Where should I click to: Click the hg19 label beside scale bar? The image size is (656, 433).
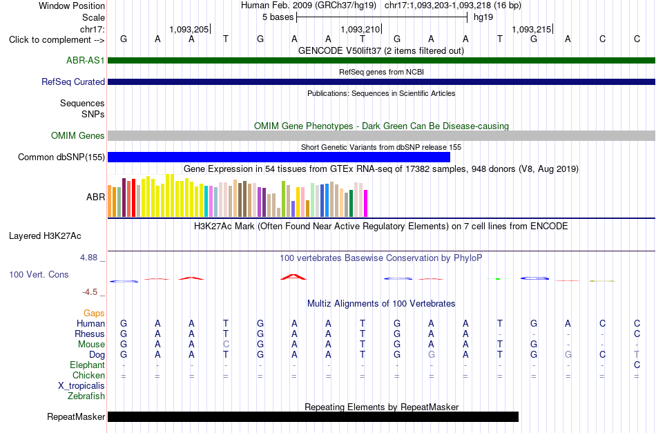click(x=483, y=17)
